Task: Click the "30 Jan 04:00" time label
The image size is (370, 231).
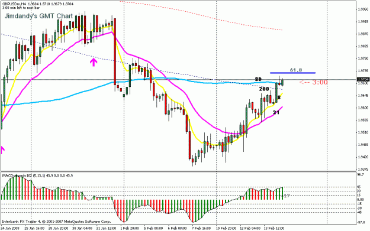Action: click(x=82, y=228)
